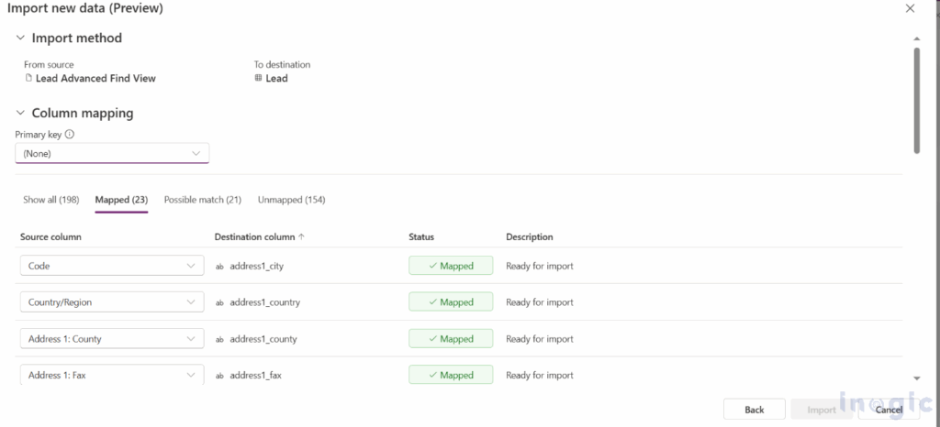Click the Back button
This screenshot has height=427, width=940.
click(754, 410)
